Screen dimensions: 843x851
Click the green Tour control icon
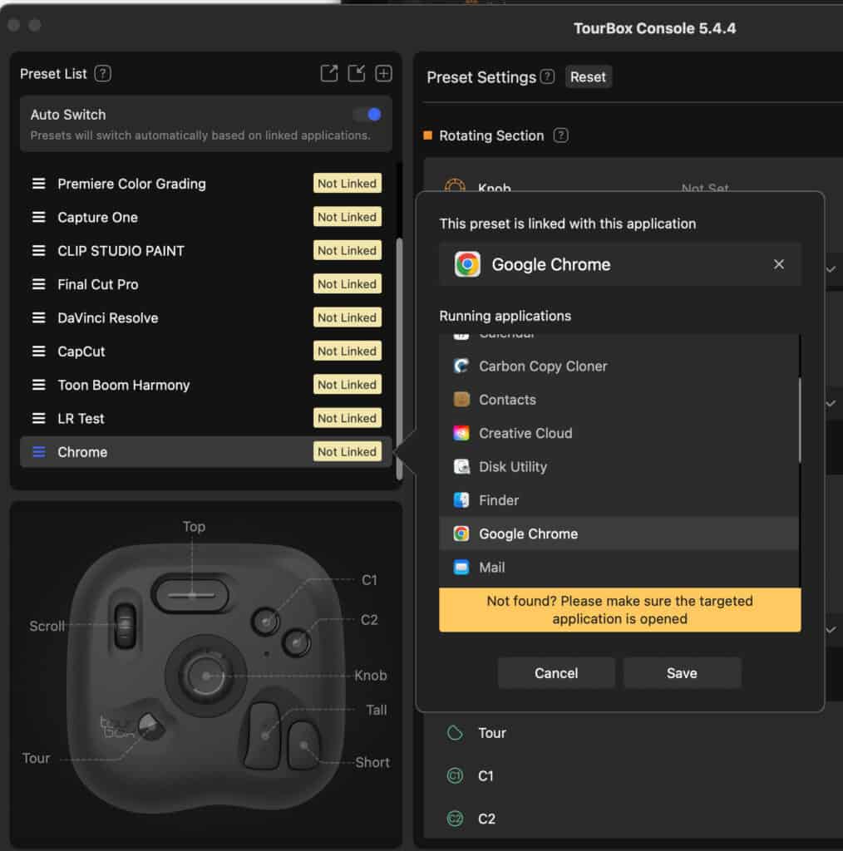[x=455, y=733]
